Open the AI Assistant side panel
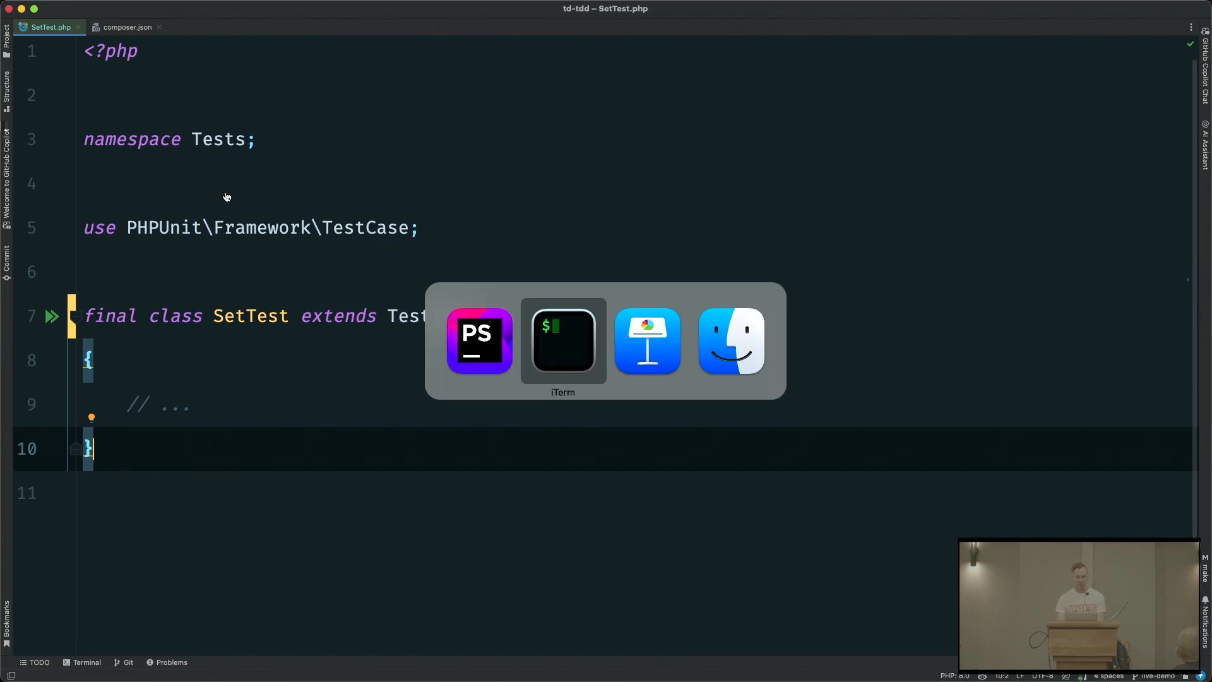 pos(1205,145)
